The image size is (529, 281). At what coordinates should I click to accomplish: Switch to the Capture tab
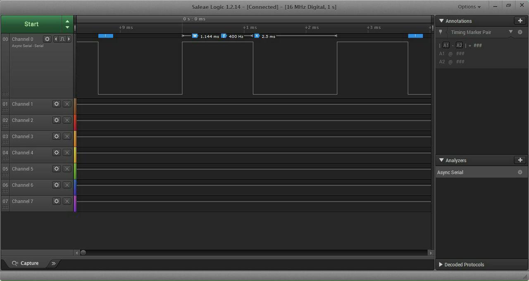pyautogui.click(x=25, y=263)
